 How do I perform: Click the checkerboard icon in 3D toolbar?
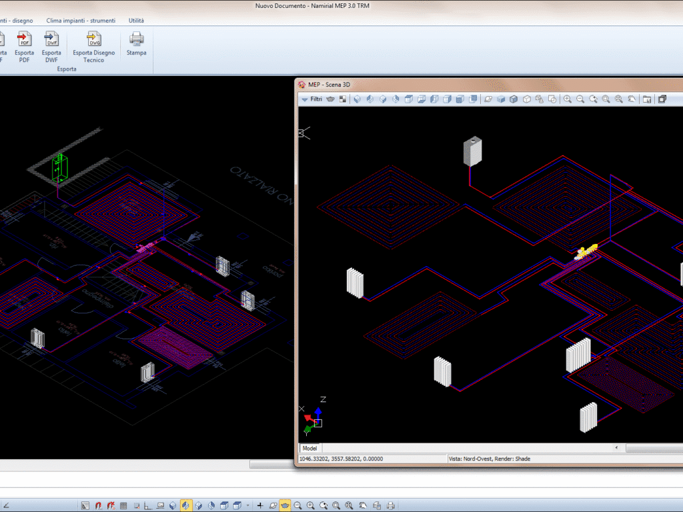(343, 99)
